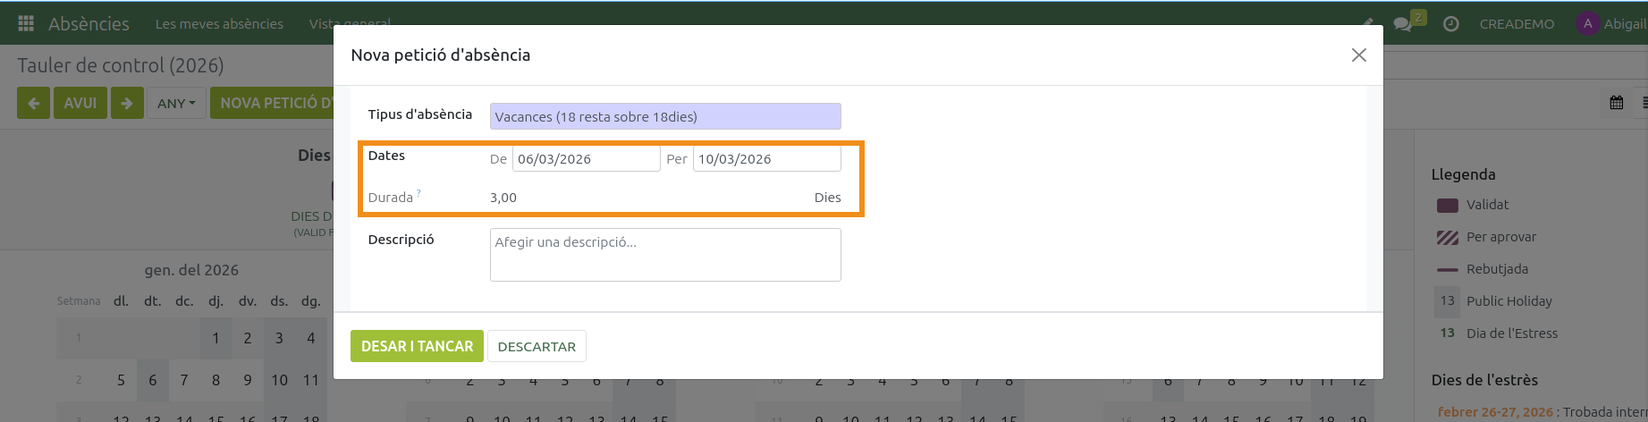Open the ANY period dropdown
The height and width of the screenshot is (422, 1648).
pyautogui.click(x=176, y=103)
